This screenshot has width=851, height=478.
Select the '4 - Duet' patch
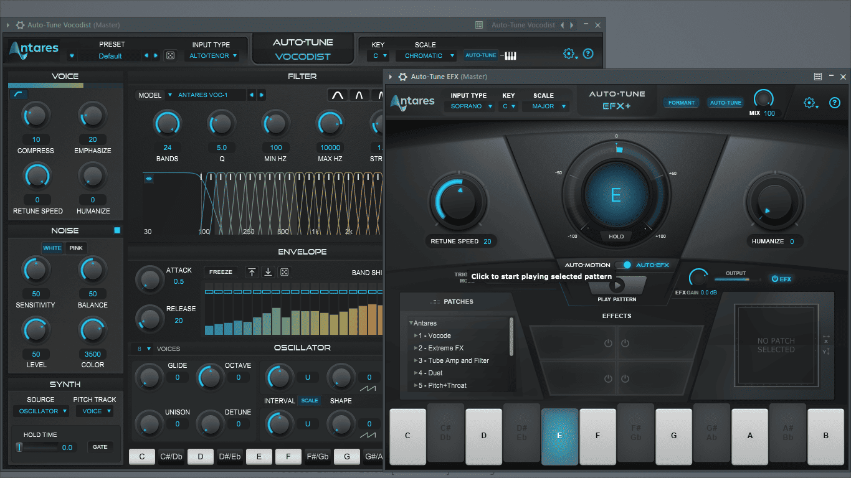(430, 373)
